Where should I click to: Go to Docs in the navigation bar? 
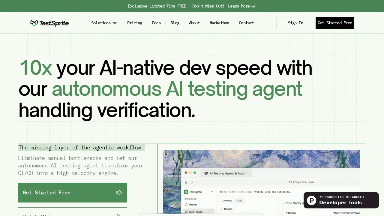click(156, 23)
